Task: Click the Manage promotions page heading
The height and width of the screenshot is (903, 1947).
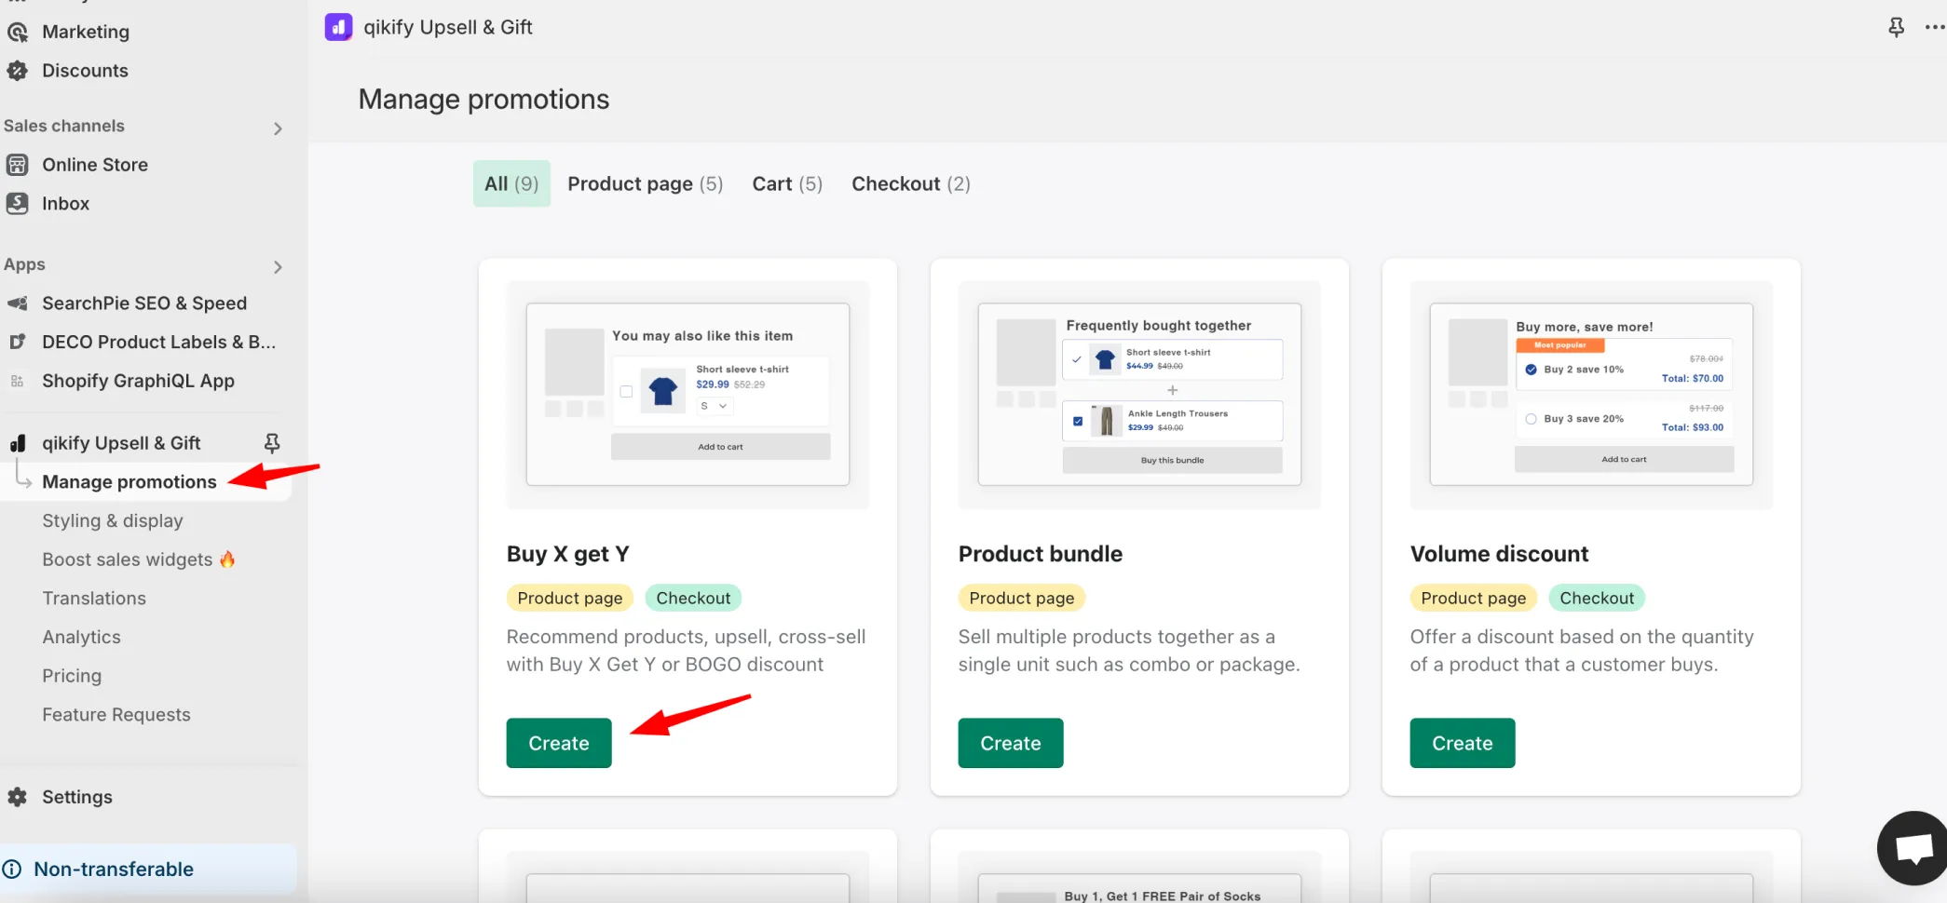Action: point(483,100)
